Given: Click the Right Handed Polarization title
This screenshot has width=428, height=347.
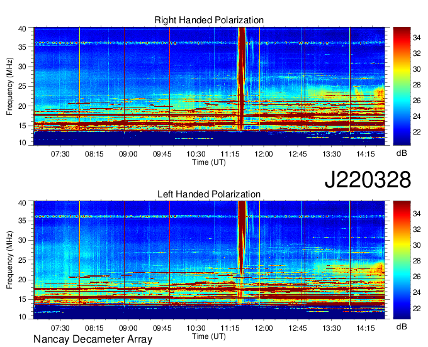Looking at the screenshot, I should coord(209,20).
